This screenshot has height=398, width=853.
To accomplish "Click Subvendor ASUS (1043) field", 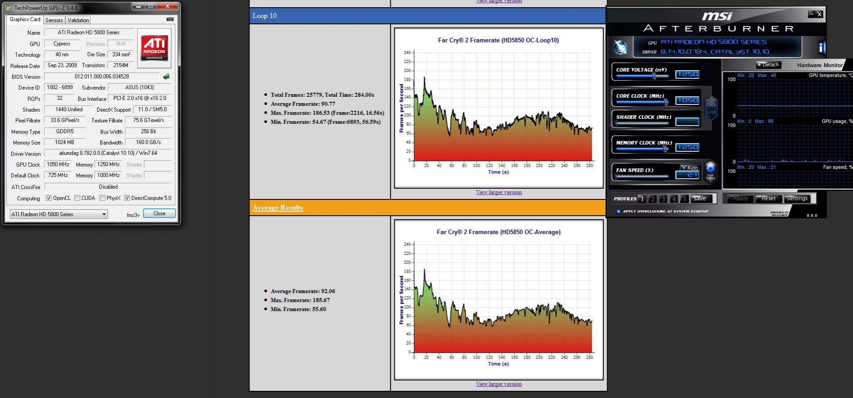I will [140, 87].
